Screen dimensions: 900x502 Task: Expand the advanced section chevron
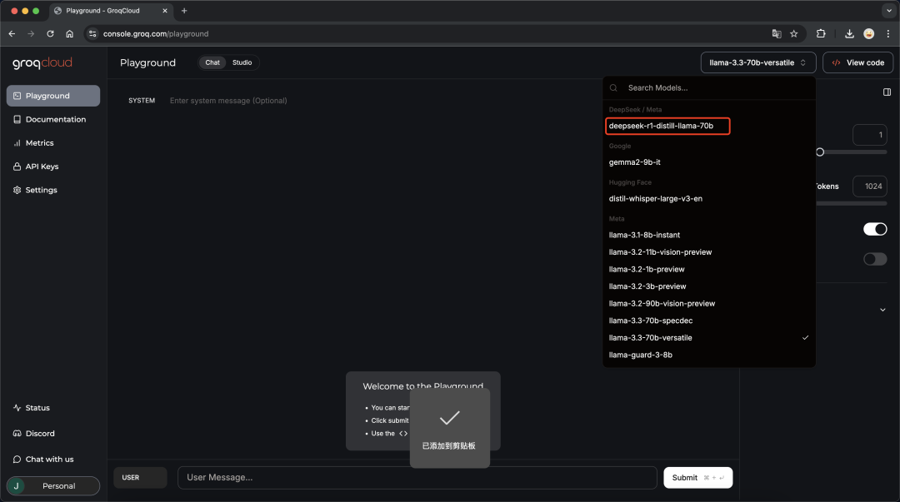coord(882,310)
